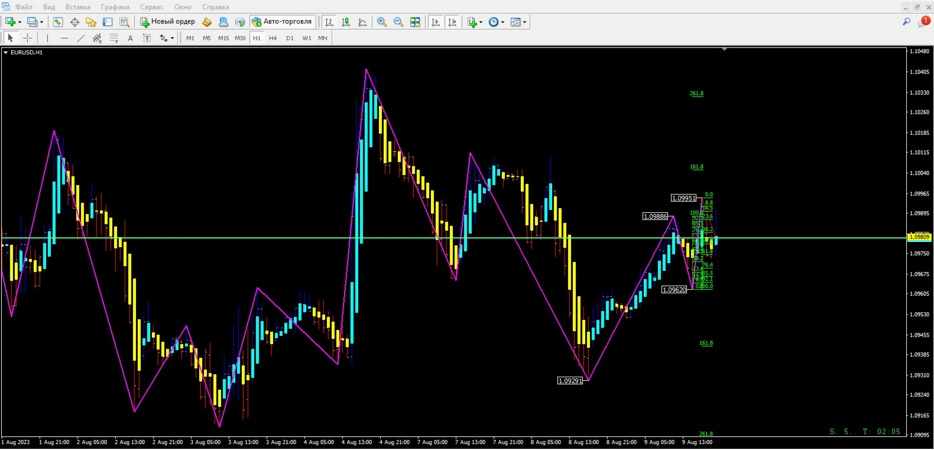The height and width of the screenshot is (450, 934).
Task: Tile chart windows icon
Action: [x=415, y=22]
